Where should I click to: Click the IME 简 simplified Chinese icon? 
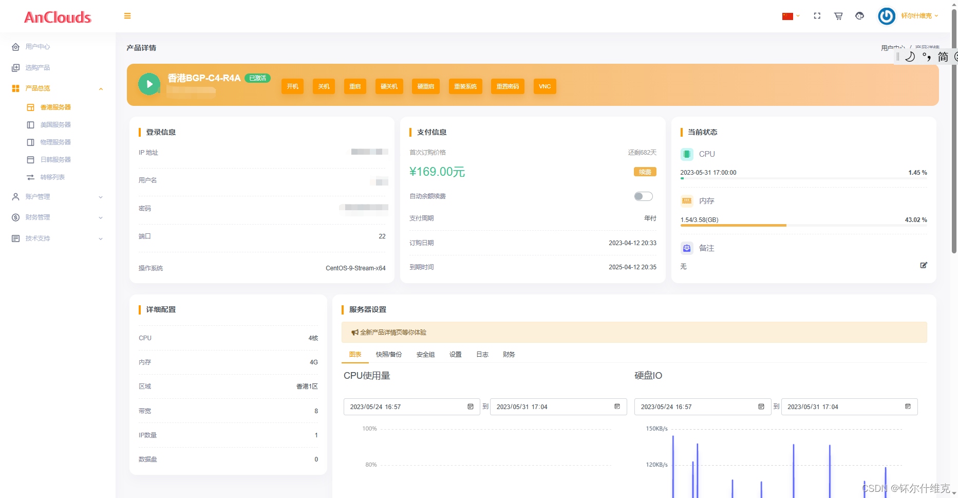click(x=943, y=57)
